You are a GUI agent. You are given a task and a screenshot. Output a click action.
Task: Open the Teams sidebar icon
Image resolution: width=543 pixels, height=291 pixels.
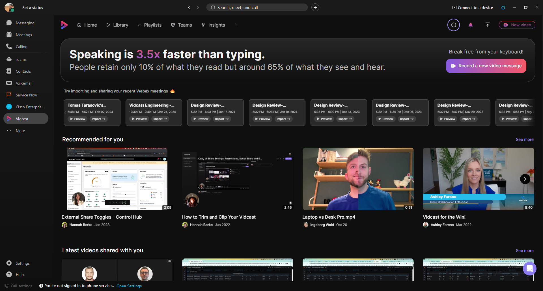[9, 59]
